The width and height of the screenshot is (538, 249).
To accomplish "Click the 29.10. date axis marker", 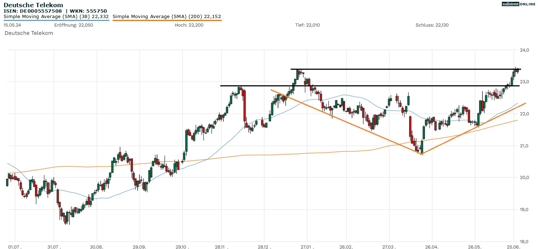I will (x=182, y=247).
